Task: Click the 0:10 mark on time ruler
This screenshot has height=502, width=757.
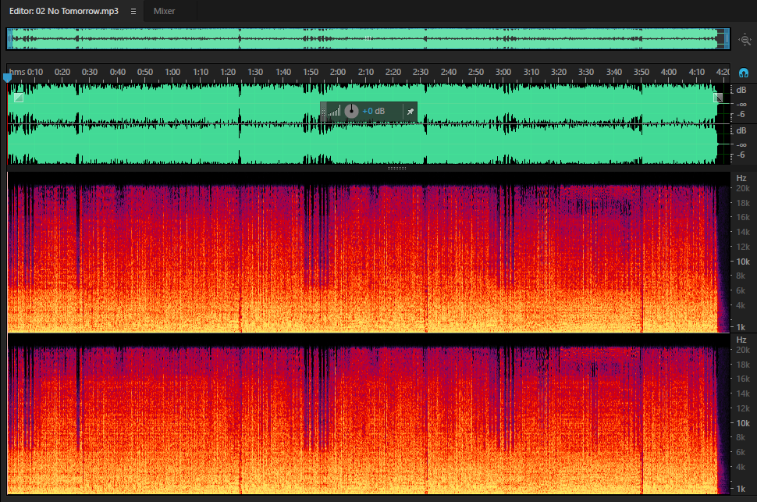Action: coord(35,72)
